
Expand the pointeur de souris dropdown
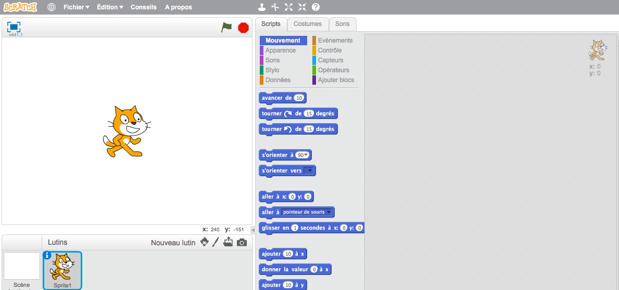(329, 212)
